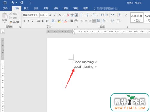Viewport: 150px width, 112px height.
Task: Repeat the last action with the redo icon
Action: (x=22, y=3)
